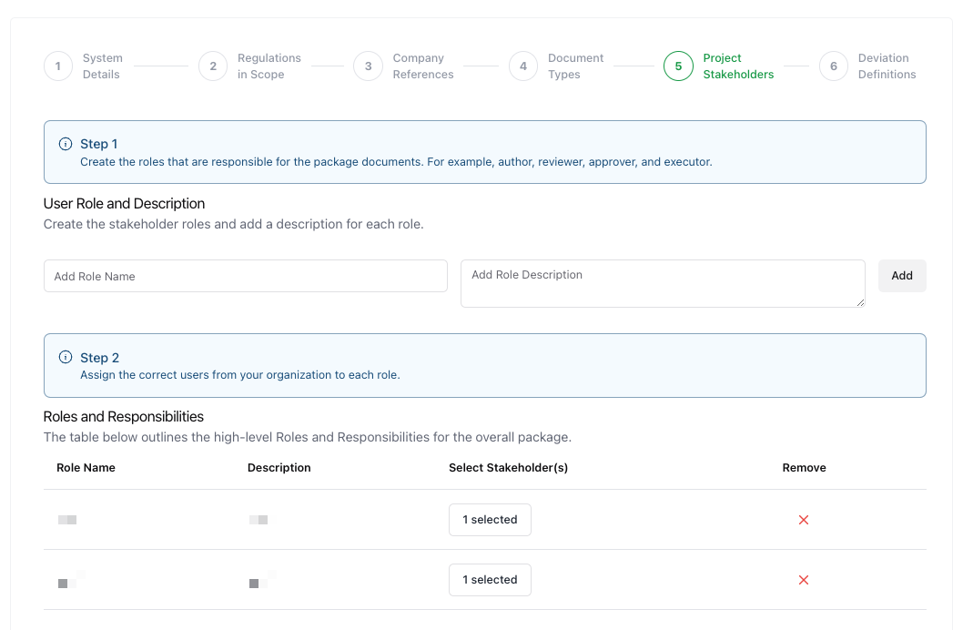This screenshot has width=973, height=630.
Task: Remove the second role with red X
Action: click(804, 580)
